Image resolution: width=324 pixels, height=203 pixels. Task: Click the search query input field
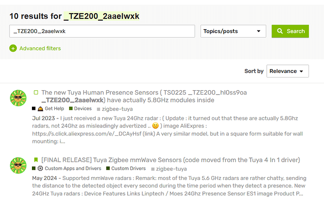(102, 31)
